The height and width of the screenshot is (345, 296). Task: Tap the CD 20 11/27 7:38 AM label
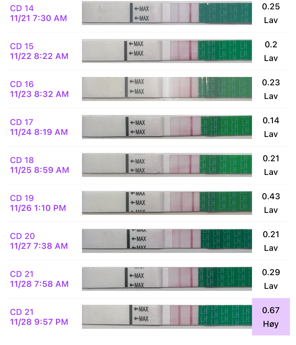39,241
